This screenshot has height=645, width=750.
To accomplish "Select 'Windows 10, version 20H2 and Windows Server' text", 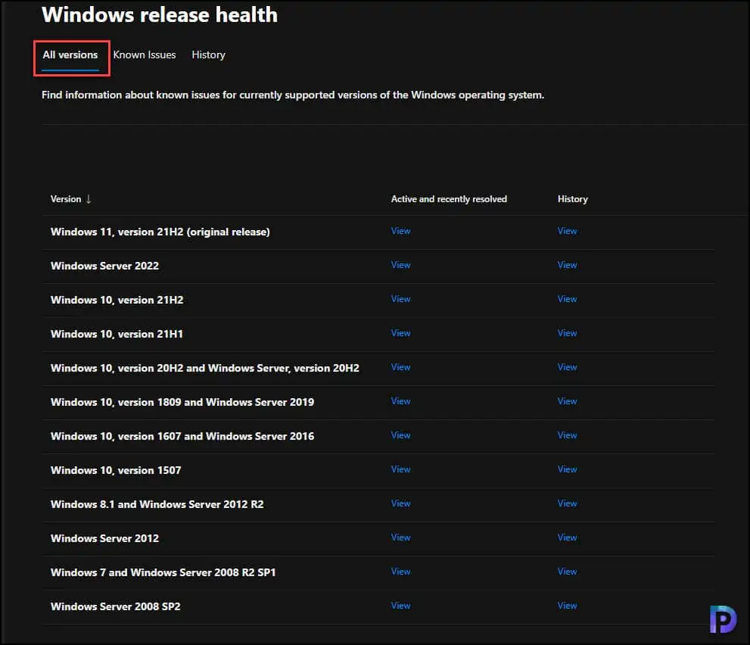I will [x=205, y=368].
